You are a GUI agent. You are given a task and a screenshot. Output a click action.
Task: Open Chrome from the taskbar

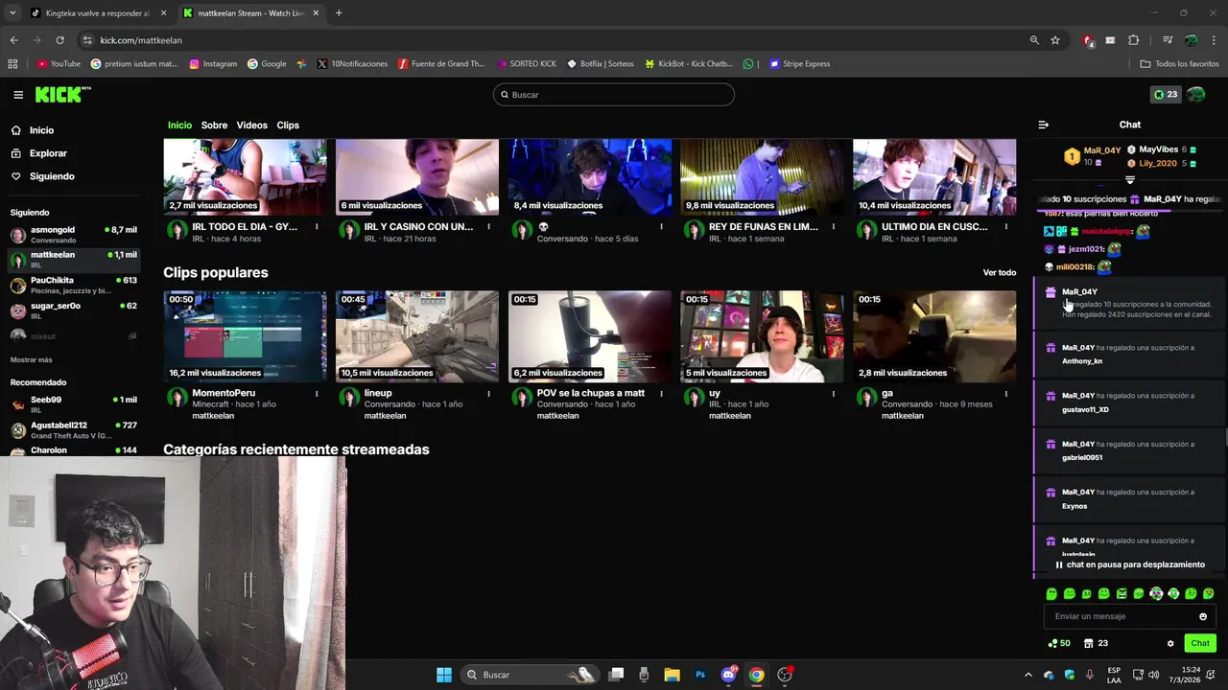click(x=756, y=675)
